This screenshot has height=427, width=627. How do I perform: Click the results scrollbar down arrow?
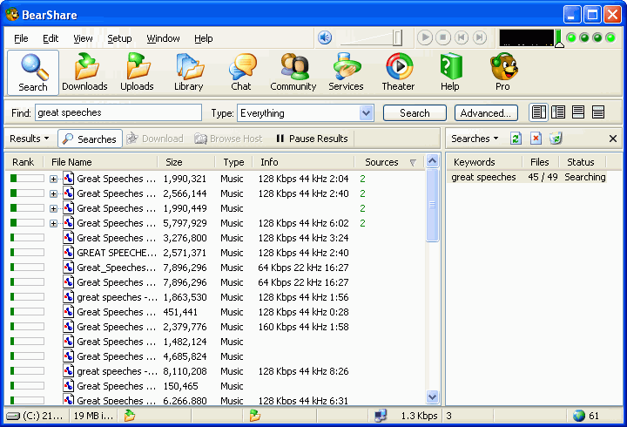point(432,397)
